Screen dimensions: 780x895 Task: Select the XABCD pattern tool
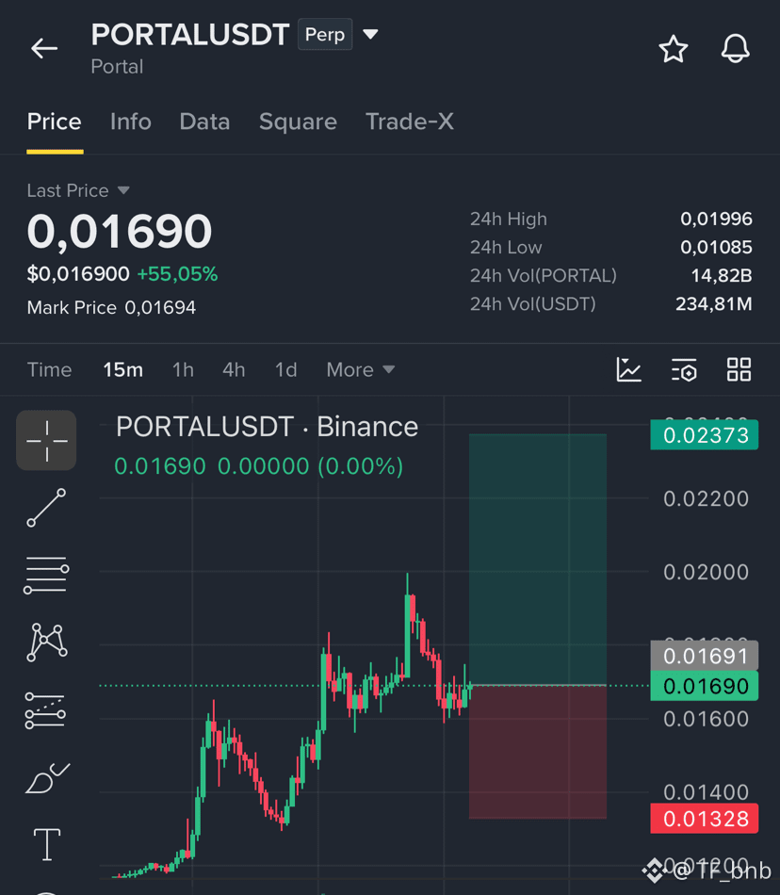click(x=47, y=643)
